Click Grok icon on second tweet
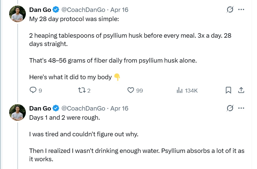Screen dimensions: 257x169 point(230,108)
